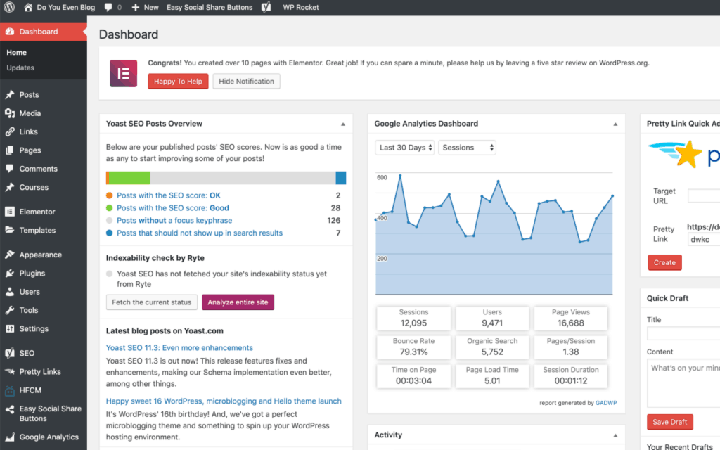Open the Last 30 Days dropdown

tap(404, 148)
